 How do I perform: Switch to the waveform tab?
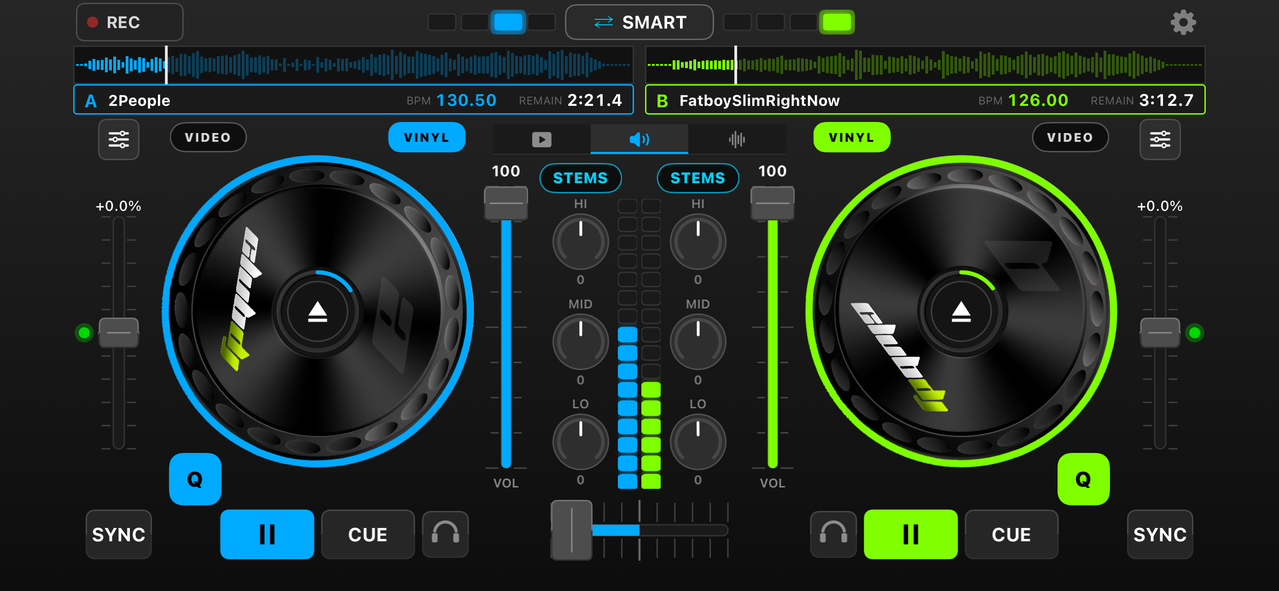click(x=737, y=139)
